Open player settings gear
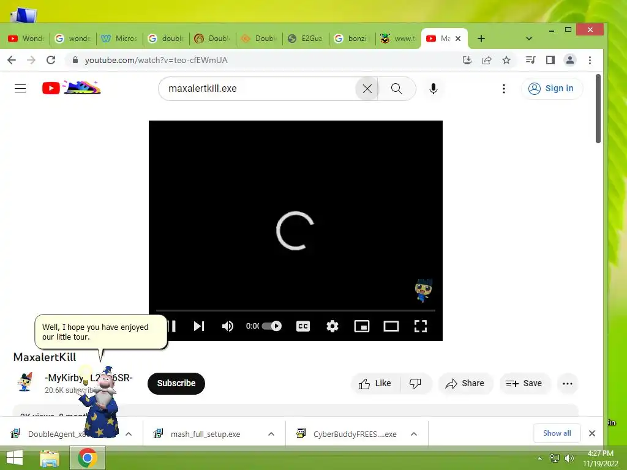 click(x=332, y=326)
